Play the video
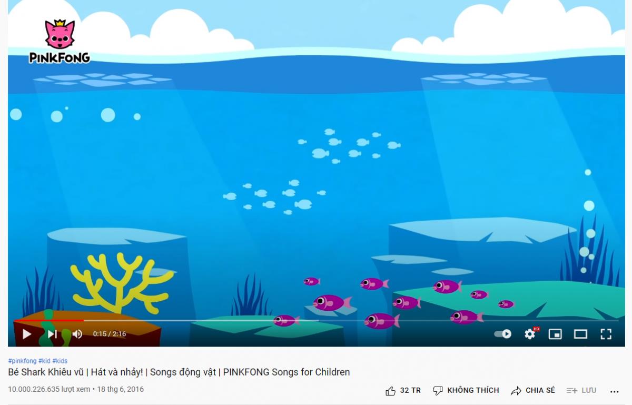The height and width of the screenshot is (405, 632). 27,334
